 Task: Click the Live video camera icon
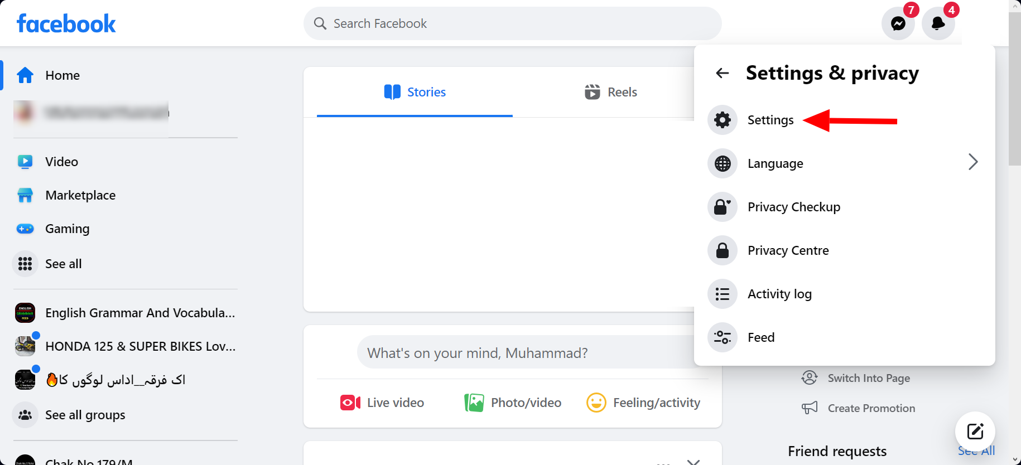(x=350, y=402)
